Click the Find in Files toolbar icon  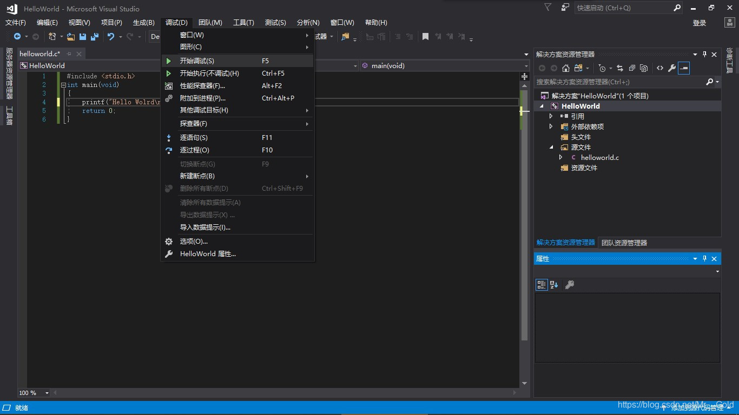click(345, 37)
